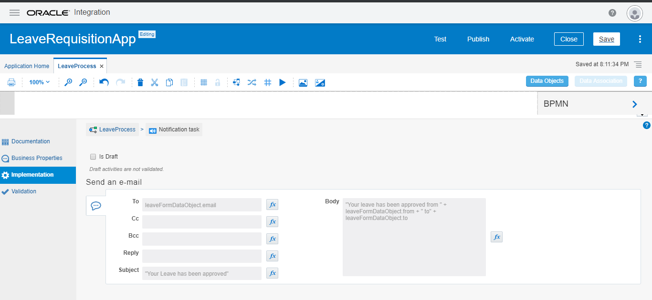Click the blue question mark toolbar button
The height and width of the screenshot is (300, 652).
[640, 81]
